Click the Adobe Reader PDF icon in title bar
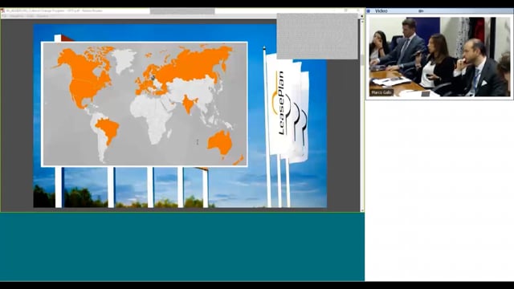Viewport: 514px width, 289px height. pos(2,10)
